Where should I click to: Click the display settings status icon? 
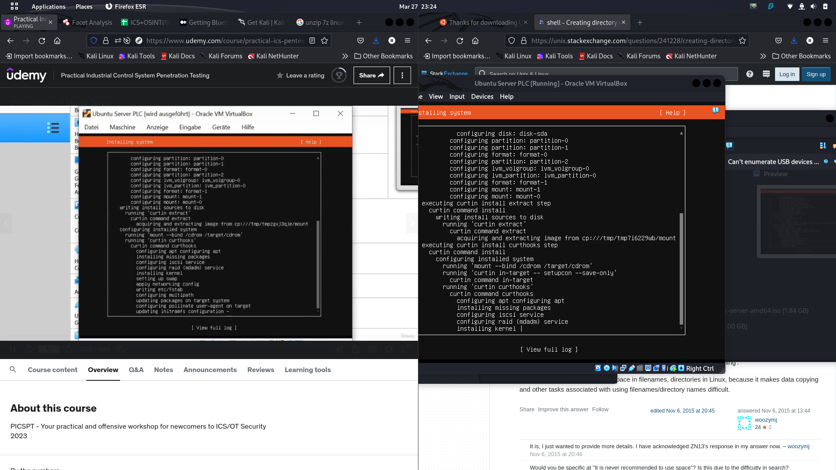pyautogui.click(x=648, y=368)
